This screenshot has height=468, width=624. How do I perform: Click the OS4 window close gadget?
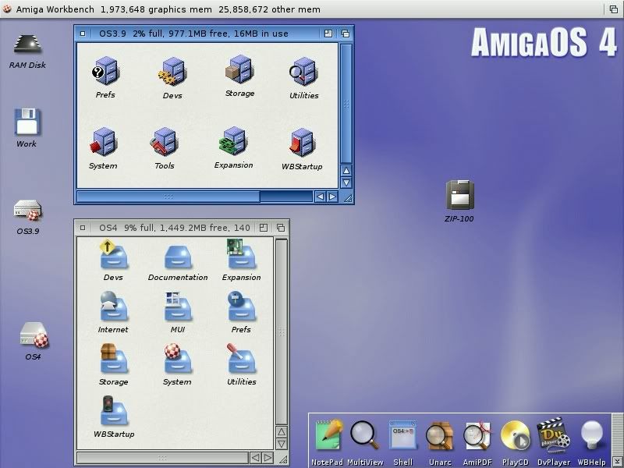point(83,228)
